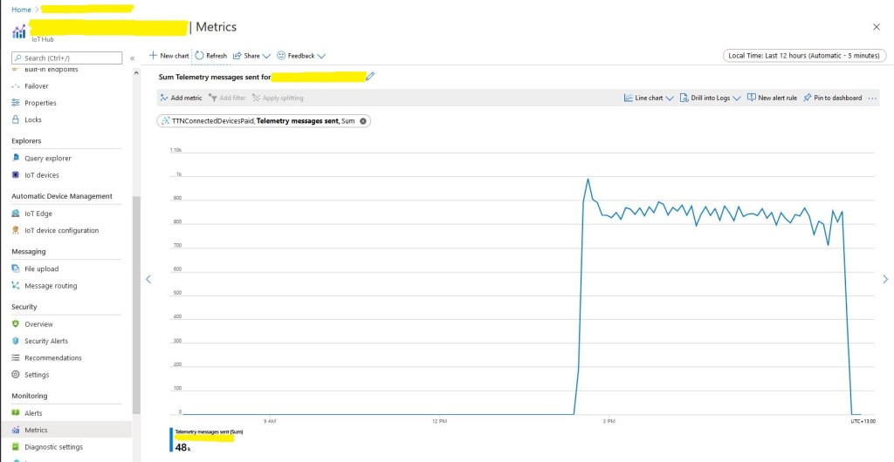Select IoT devices under Explorers
Image resolution: width=894 pixels, height=462 pixels.
tap(42, 175)
